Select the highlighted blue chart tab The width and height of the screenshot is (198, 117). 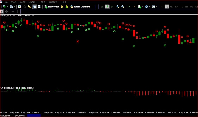[34, 116]
